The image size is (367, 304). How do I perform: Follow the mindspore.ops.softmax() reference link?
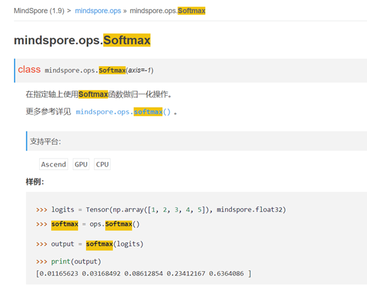[x=123, y=112]
